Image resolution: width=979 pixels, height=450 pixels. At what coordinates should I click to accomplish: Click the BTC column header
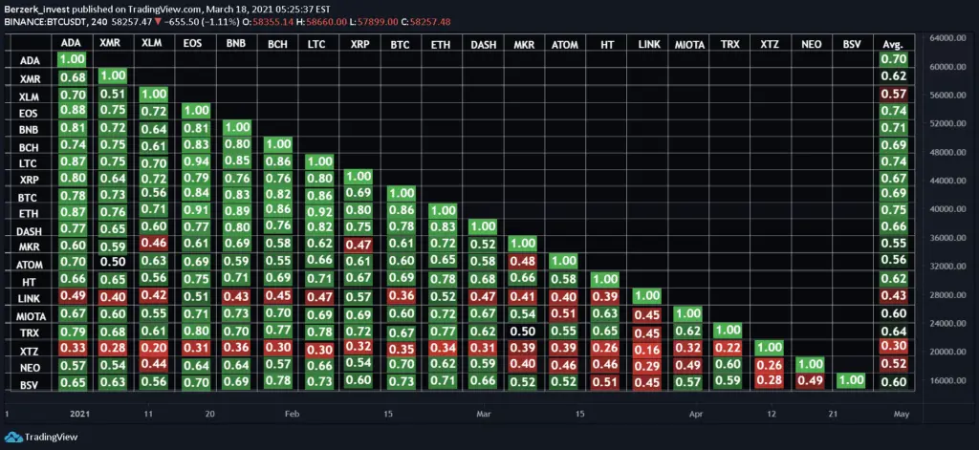(x=402, y=44)
